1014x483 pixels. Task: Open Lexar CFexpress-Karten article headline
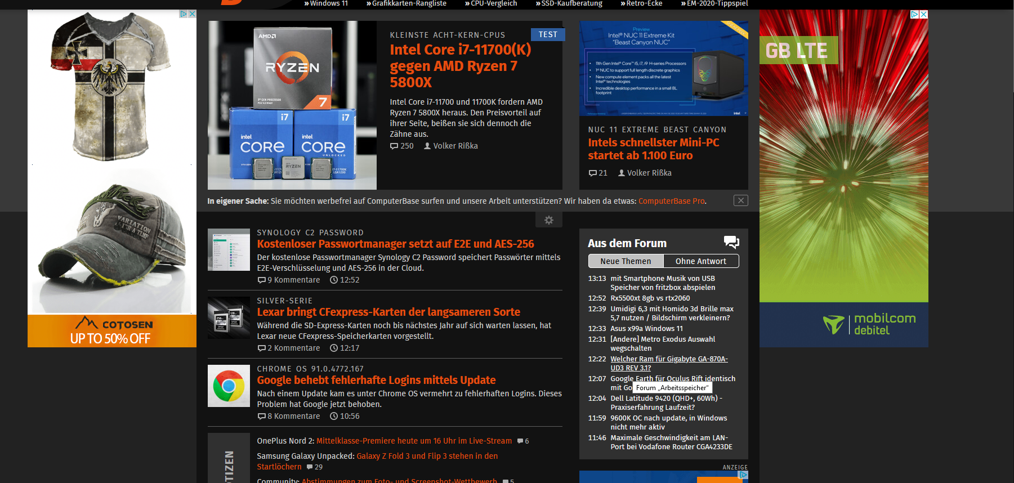(388, 312)
